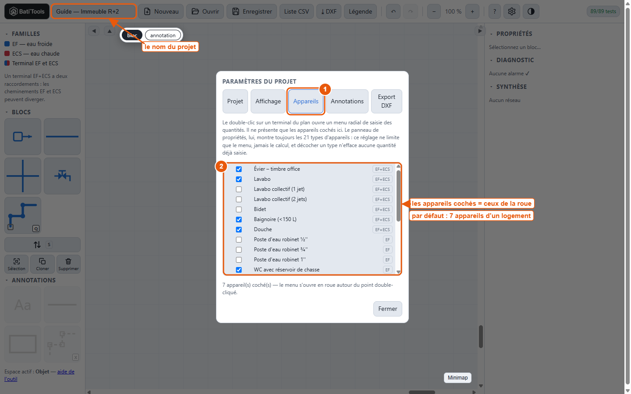Select the valve block tool
This screenshot has height=394, width=631.
[x=62, y=176]
